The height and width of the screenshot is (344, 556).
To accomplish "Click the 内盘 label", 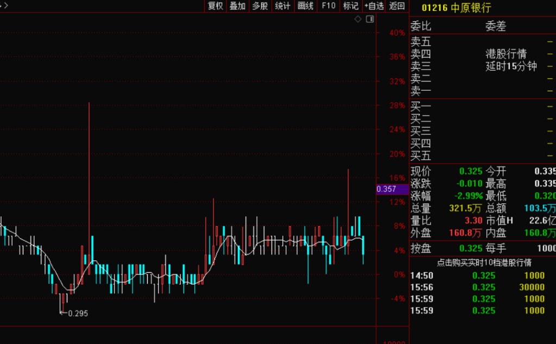I will pyautogui.click(x=496, y=233).
